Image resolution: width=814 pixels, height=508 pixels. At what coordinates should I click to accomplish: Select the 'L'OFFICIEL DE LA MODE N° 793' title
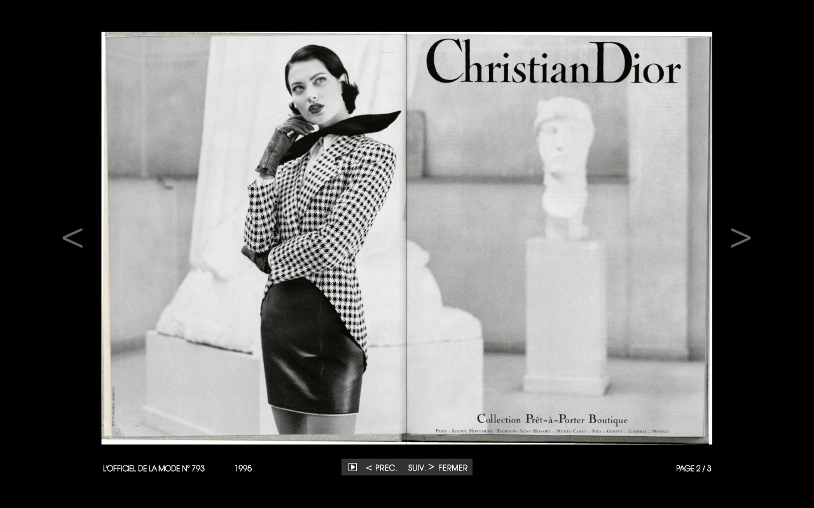[154, 469]
